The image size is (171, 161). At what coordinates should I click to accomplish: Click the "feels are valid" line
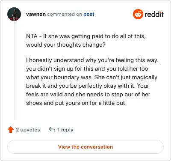click(x=88, y=95)
